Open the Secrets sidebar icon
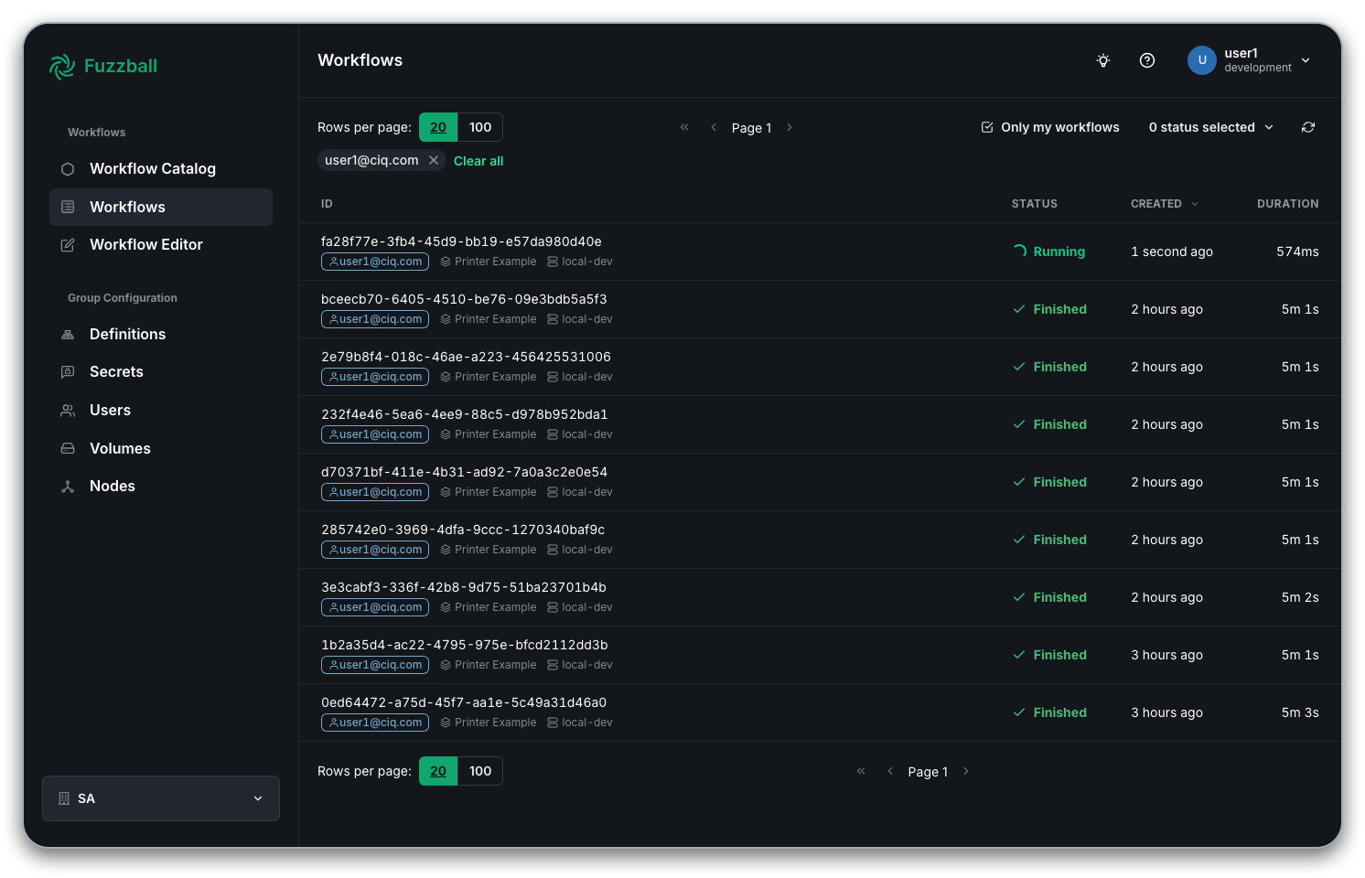The height and width of the screenshot is (878, 1365). pyautogui.click(x=68, y=371)
